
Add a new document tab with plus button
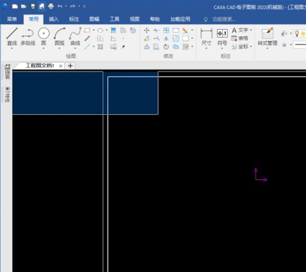point(70,66)
